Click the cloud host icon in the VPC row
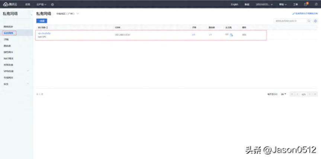Viewport: 321px width, 159px height. tap(231, 35)
